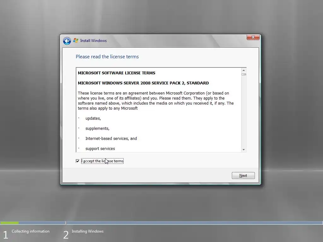Click the 'Collecting information' step label
This screenshot has height=242, width=323.
coord(31,231)
